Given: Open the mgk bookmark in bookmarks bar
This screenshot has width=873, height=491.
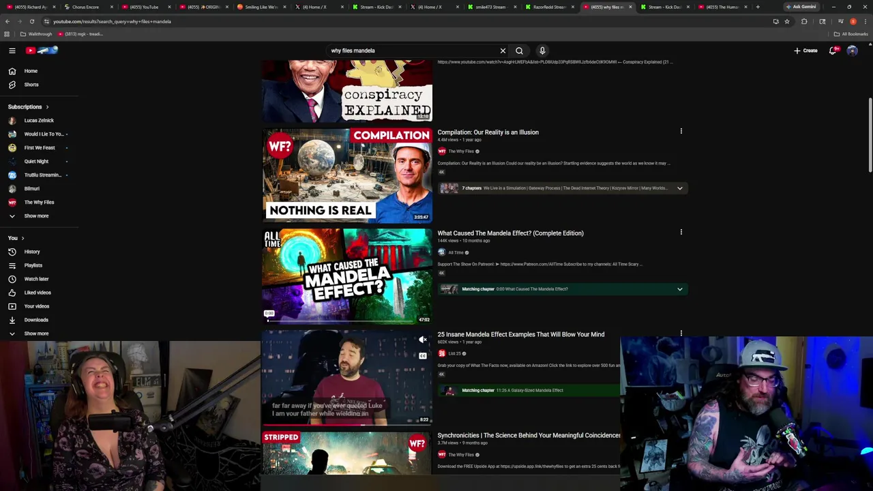Looking at the screenshot, I should click(x=80, y=34).
